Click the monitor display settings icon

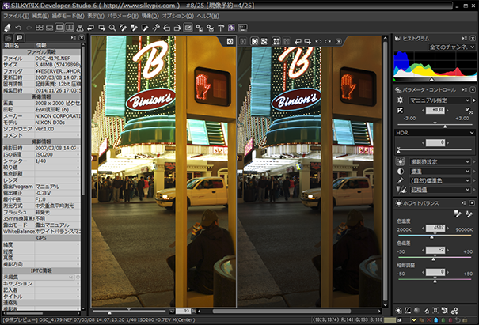coord(242,28)
